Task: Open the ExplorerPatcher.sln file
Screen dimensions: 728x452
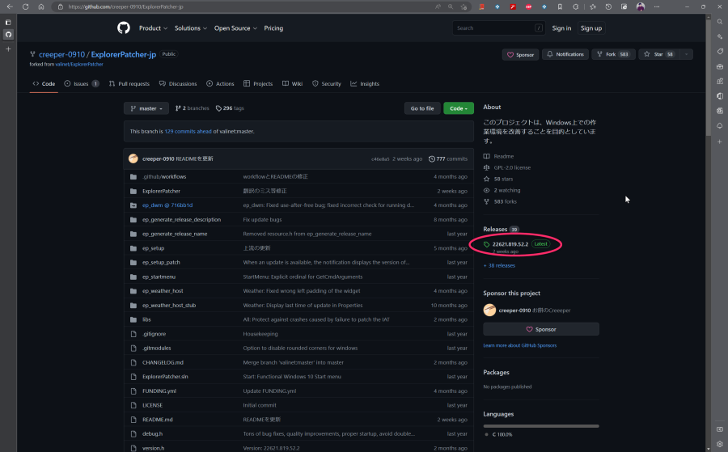Action: pyautogui.click(x=165, y=376)
